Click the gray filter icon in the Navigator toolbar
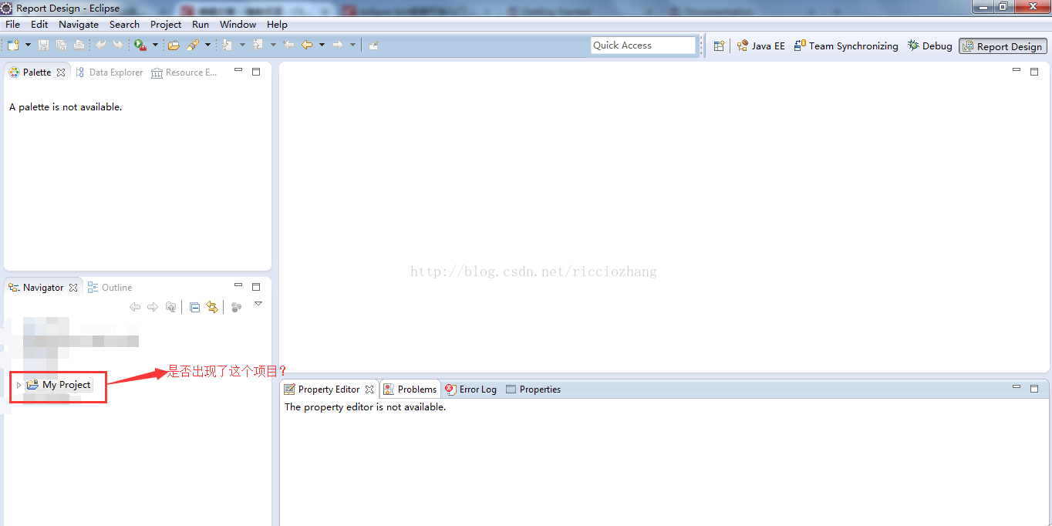1052x526 pixels. [x=236, y=307]
